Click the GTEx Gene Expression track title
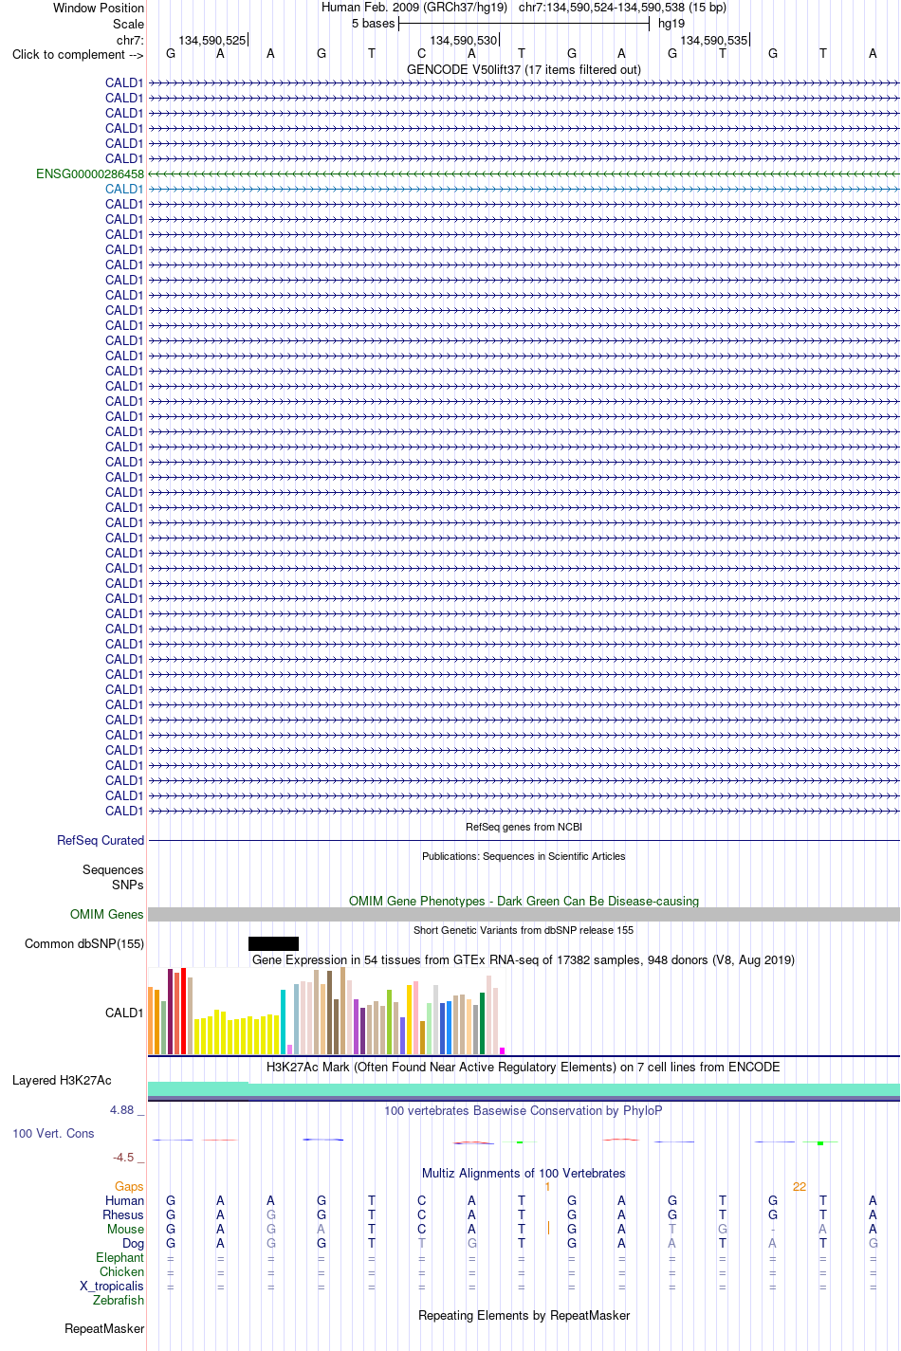901x1351 pixels. [x=524, y=959]
